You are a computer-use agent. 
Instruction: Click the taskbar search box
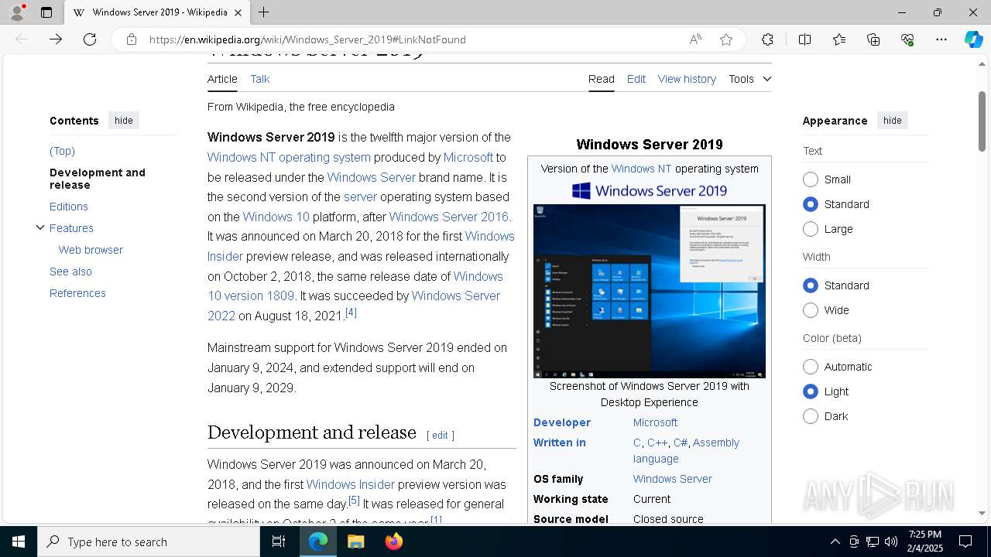click(149, 542)
